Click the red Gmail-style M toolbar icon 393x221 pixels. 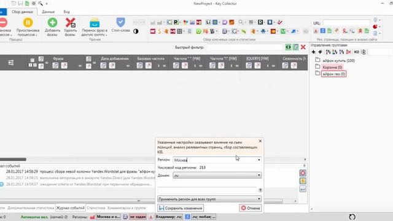pyautogui.click(x=199, y=22)
